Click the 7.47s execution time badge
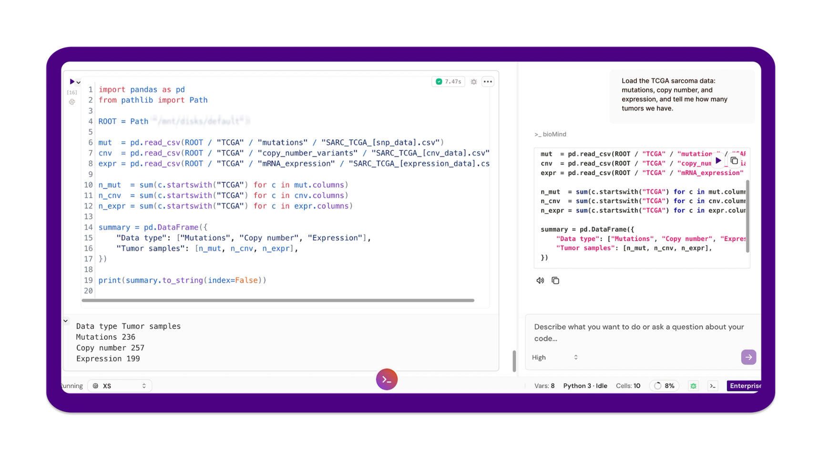This screenshot has width=839, height=472. [x=448, y=82]
